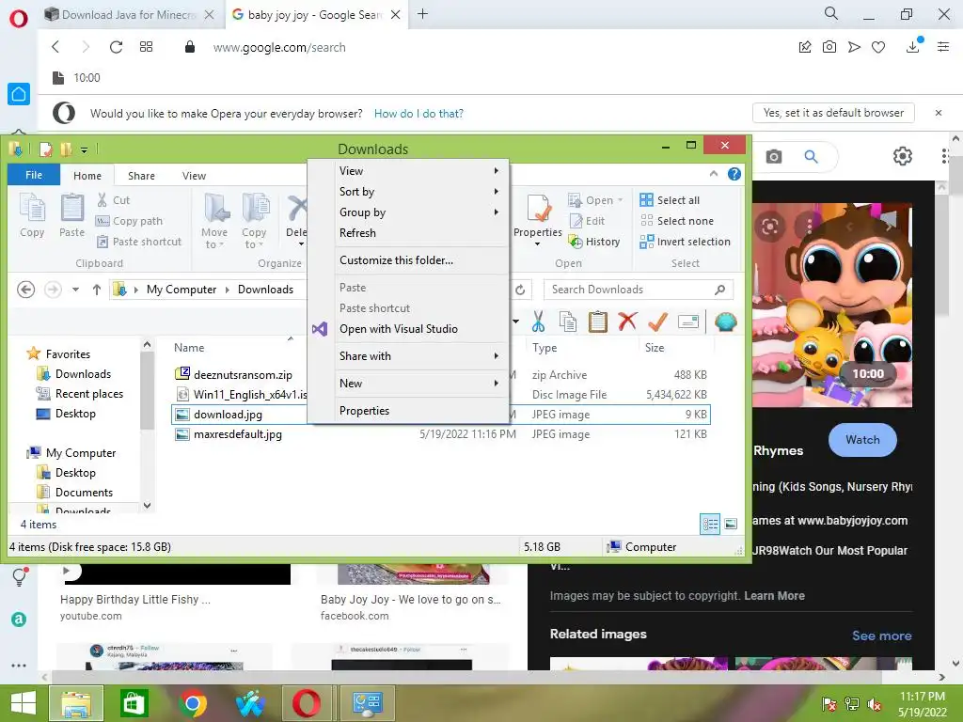Switch to large icons view in Explorer
Viewport: 963px width, 722px height.
pos(731,524)
